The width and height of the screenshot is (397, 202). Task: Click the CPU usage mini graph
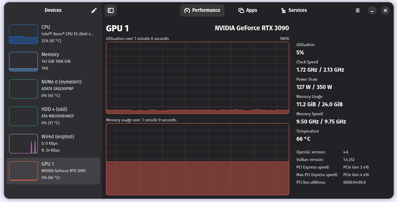23,34
